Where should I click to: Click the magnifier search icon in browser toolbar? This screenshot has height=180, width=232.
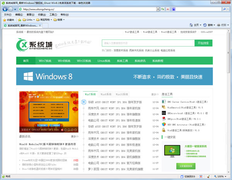tap(224, 9)
